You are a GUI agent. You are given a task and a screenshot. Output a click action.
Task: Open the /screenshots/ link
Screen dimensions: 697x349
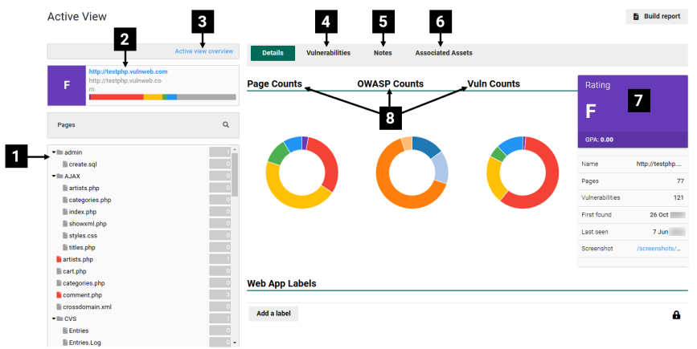point(658,249)
